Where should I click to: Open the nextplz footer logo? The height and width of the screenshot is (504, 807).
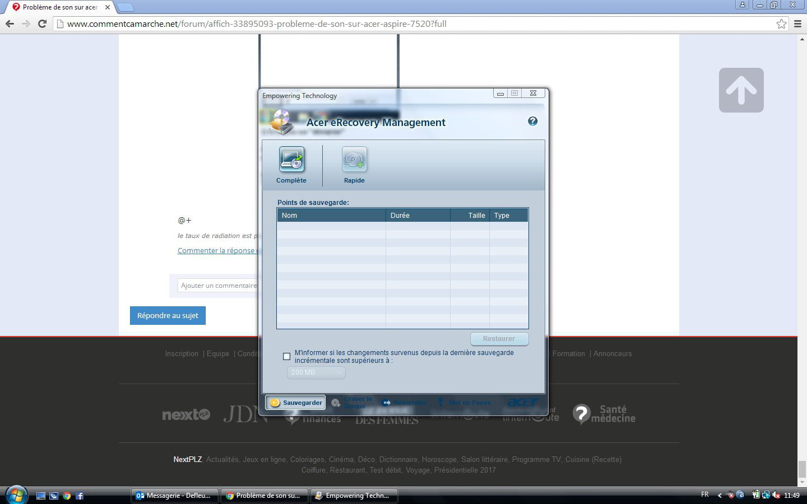point(186,414)
